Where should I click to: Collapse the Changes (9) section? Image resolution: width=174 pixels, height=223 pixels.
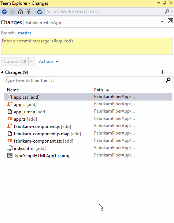coord(2,72)
